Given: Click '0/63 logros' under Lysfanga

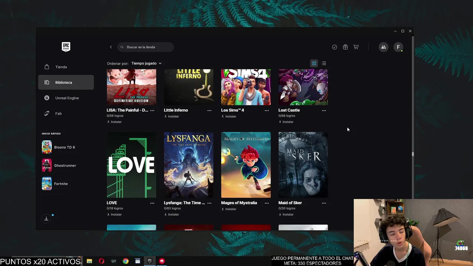Looking at the screenshot, I should pos(172,208).
